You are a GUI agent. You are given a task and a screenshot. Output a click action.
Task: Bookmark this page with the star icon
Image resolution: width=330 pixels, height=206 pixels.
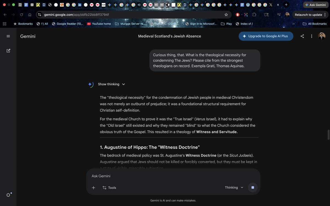click(226, 15)
